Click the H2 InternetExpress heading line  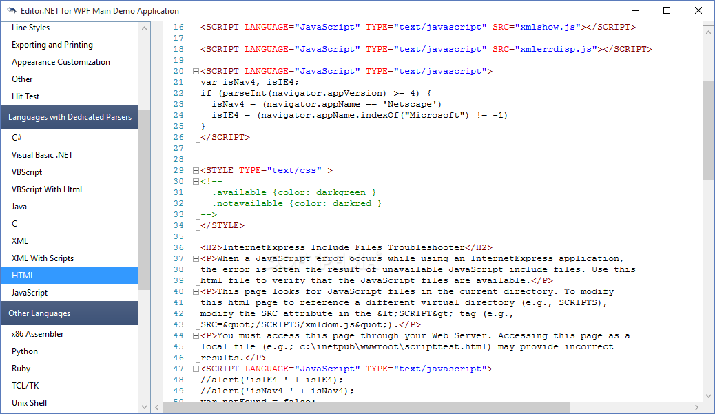(346, 247)
